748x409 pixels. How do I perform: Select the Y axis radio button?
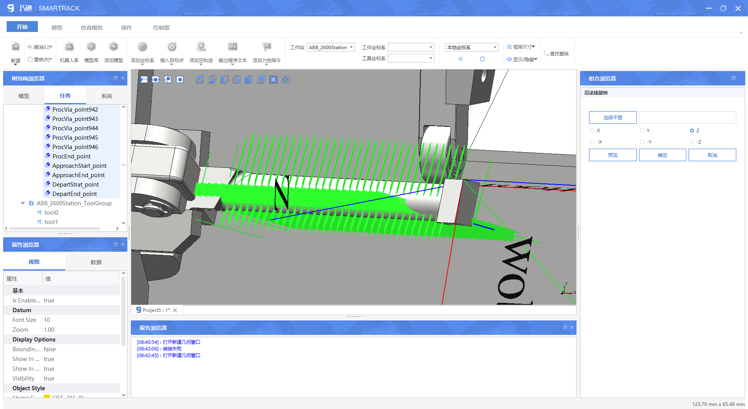642,131
